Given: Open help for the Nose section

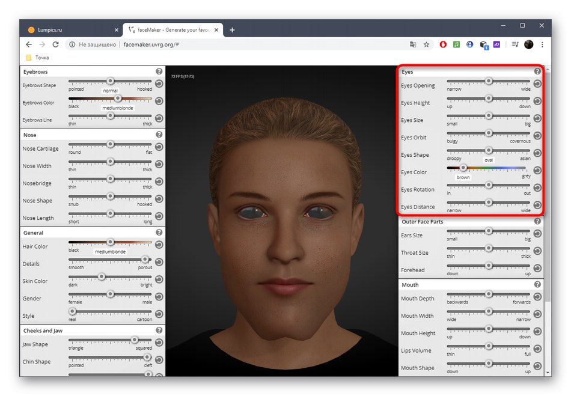Looking at the screenshot, I should [159, 135].
